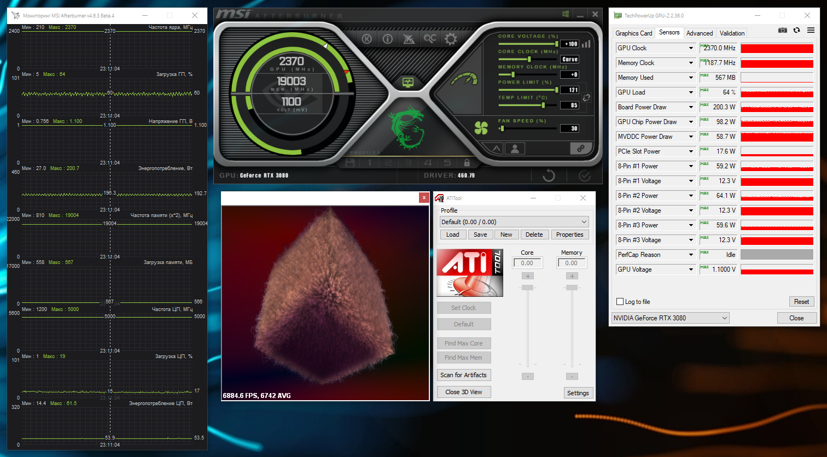Take a screenshot with GPU-Z camera icon

tap(783, 30)
